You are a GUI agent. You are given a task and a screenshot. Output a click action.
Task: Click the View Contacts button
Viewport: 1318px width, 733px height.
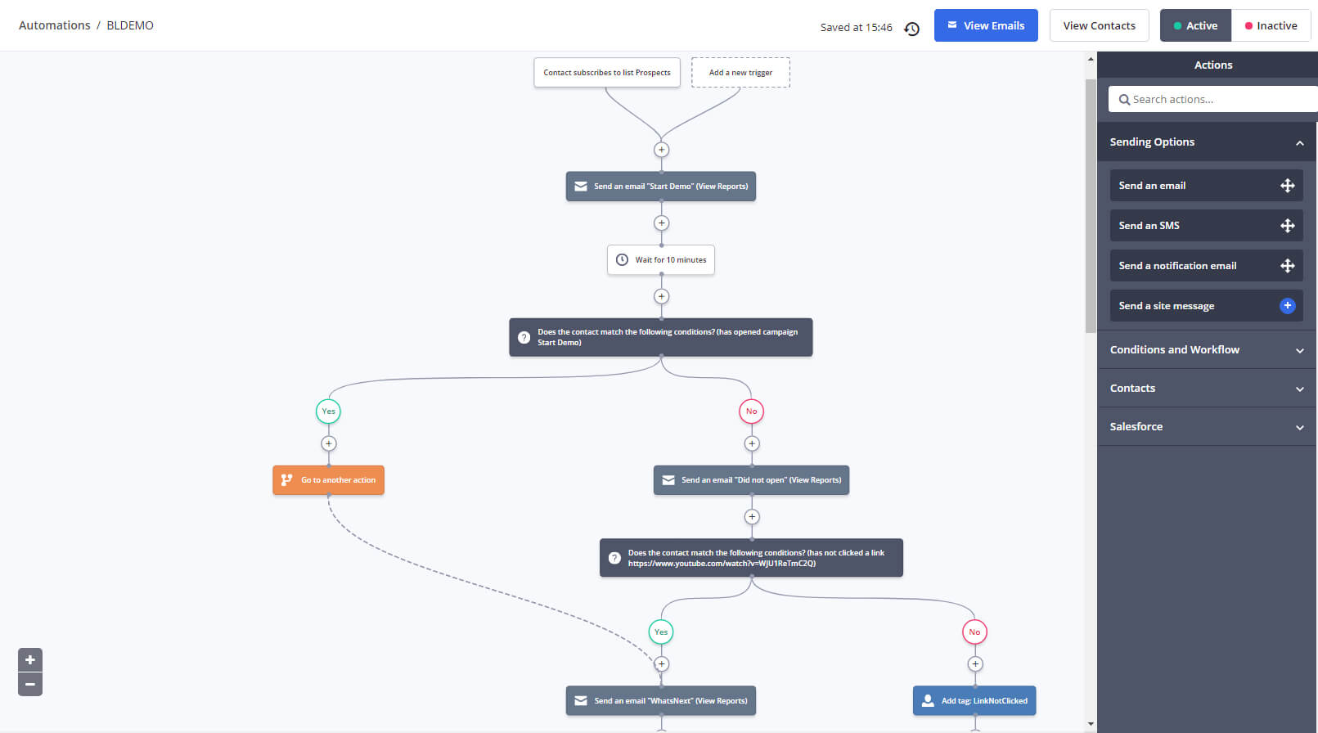click(1099, 26)
